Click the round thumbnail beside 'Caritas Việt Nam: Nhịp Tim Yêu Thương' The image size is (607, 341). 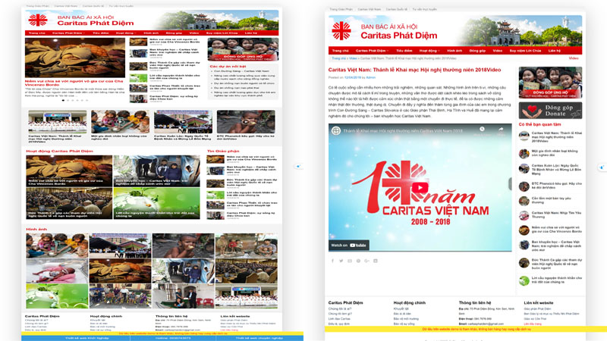524,215
